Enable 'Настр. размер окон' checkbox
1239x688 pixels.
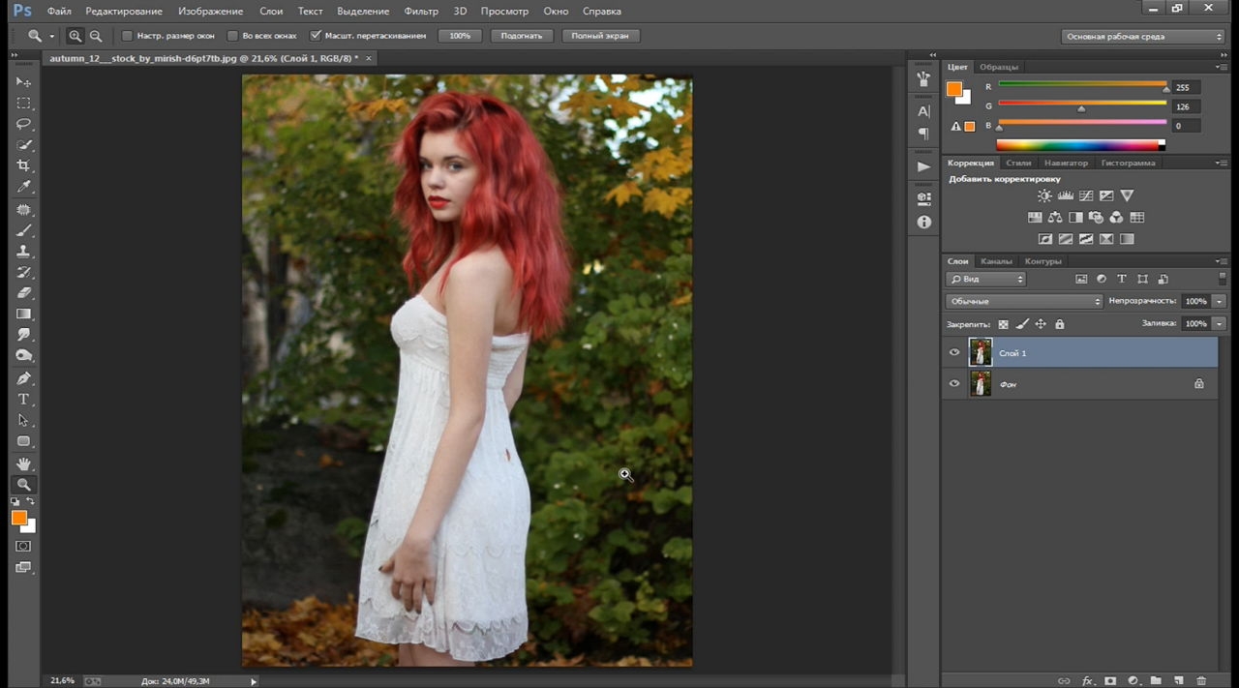pyautogui.click(x=127, y=36)
